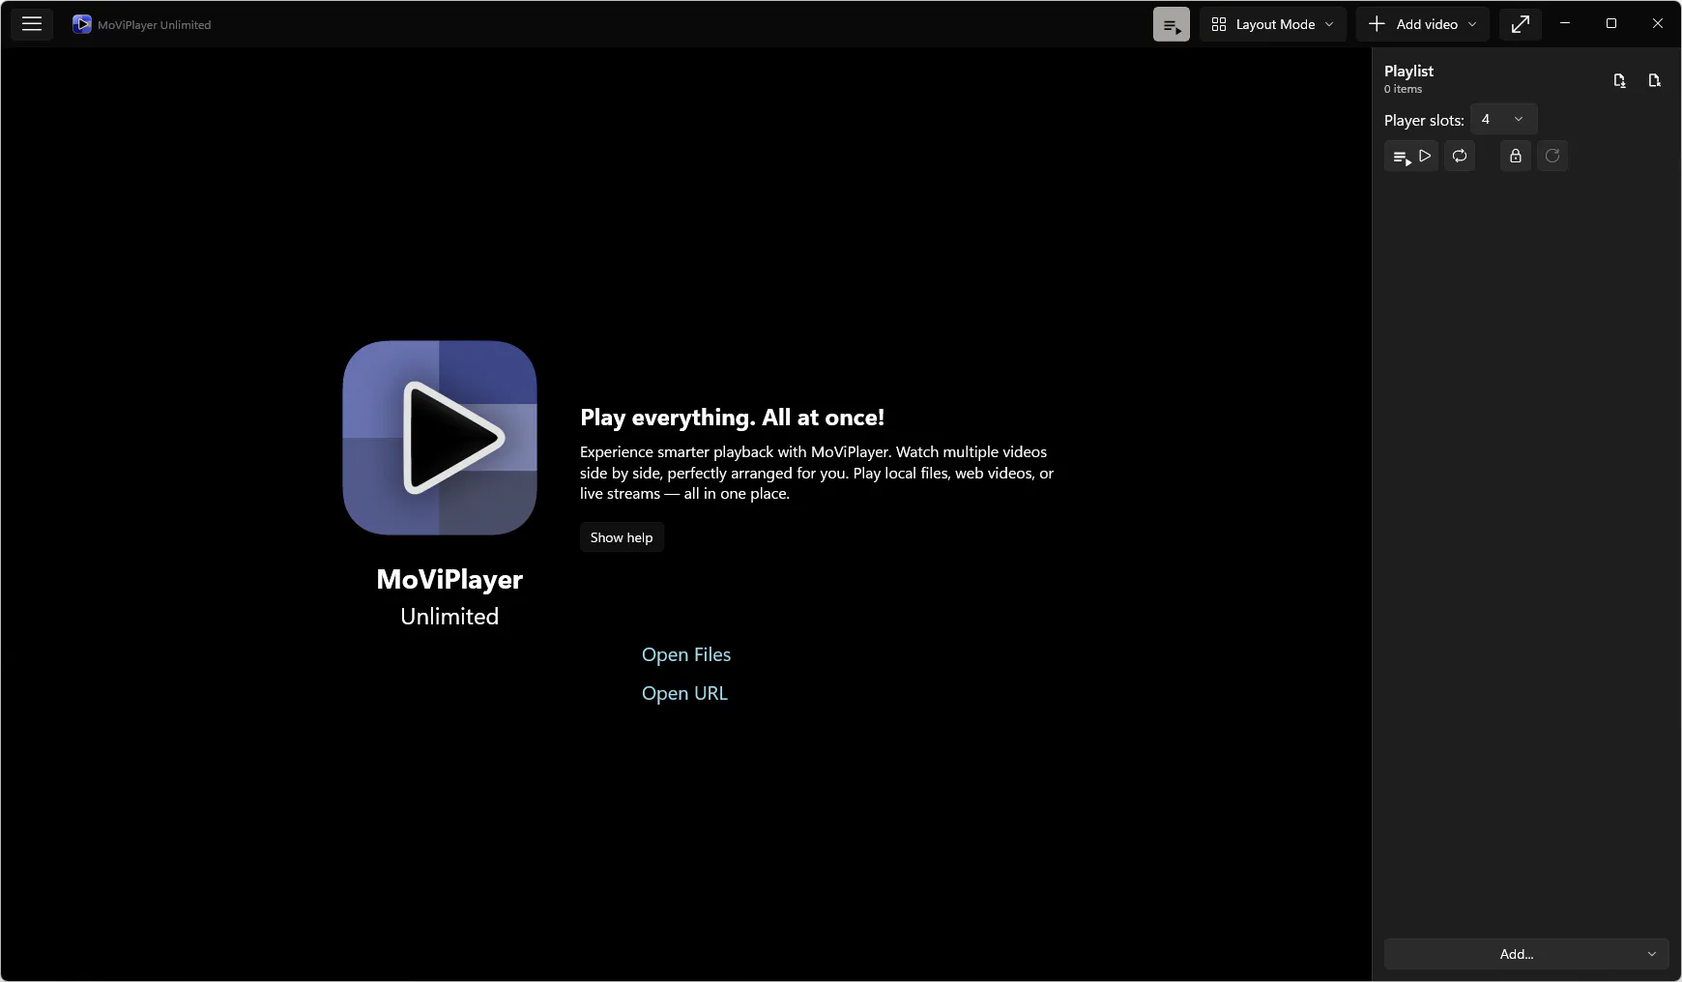This screenshot has height=982, width=1682.
Task: Click the '0 items' playlist count text
Action: [1403, 89]
